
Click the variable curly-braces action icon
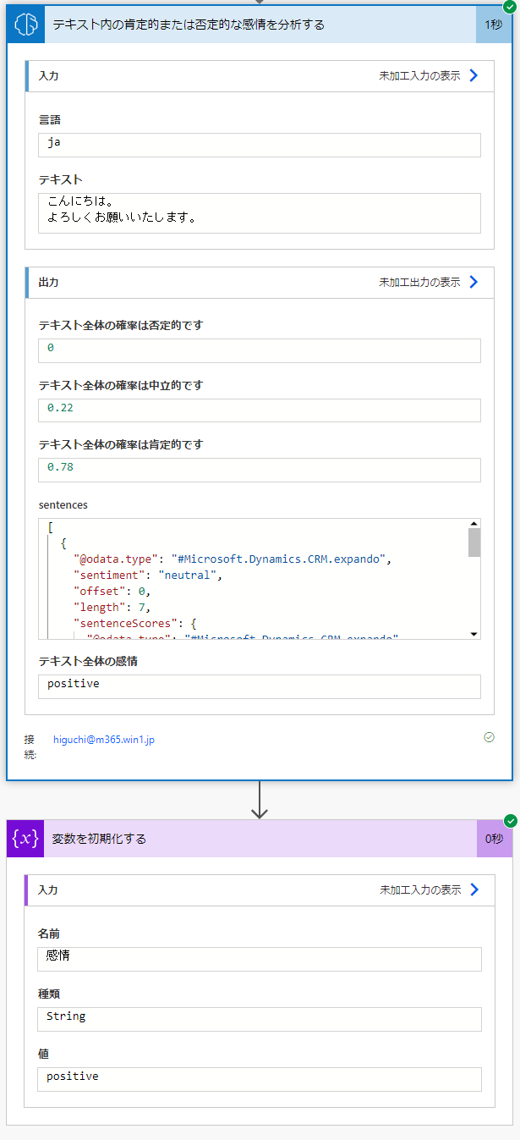[25, 839]
